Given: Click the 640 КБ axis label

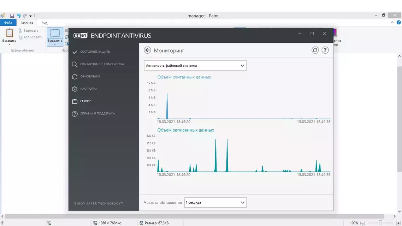Looking at the screenshot, I should coord(151,136).
